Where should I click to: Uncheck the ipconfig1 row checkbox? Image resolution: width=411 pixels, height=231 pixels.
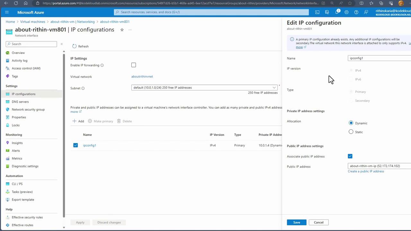[x=75, y=145]
